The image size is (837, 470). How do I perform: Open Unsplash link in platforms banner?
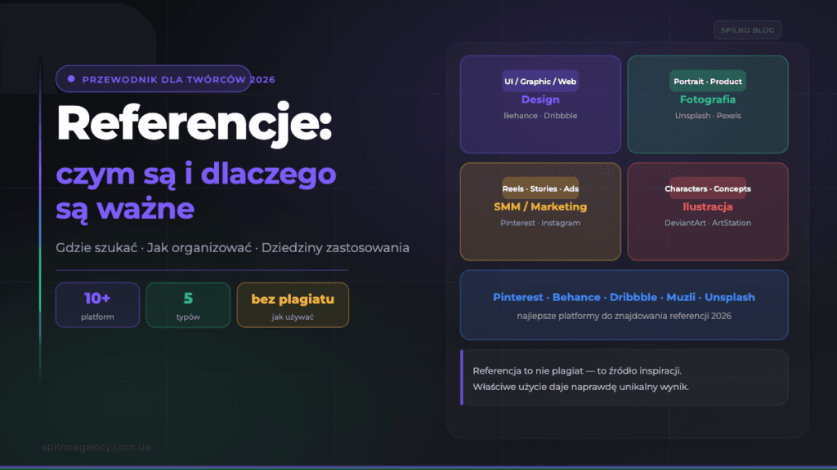pyautogui.click(x=730, y=297)
